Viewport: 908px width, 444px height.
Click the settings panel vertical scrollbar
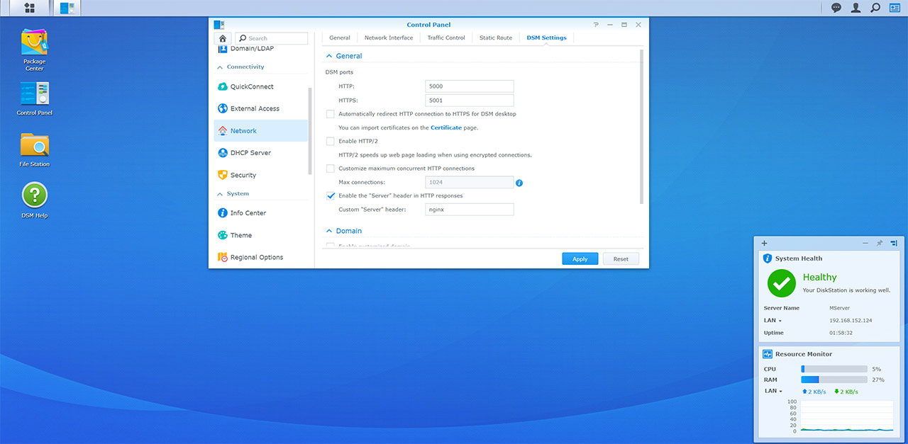(641, 127)
